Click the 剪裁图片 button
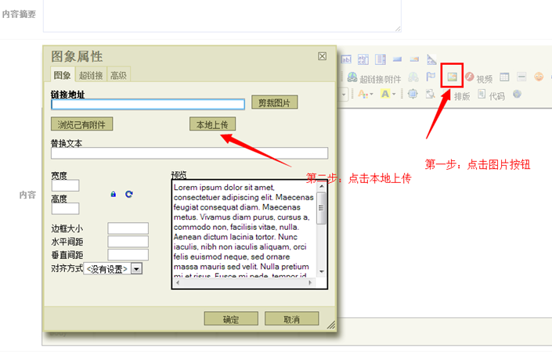This screenshot has width=552, height=355. click(x=274, y=103)
